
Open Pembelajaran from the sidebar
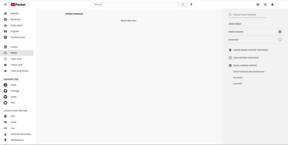[17, 140]
